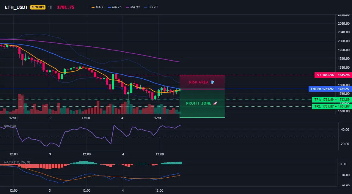The image size is (352, 194).
Task: Click the 20.00 value on RSI axis
Action: tap(345, 144)
